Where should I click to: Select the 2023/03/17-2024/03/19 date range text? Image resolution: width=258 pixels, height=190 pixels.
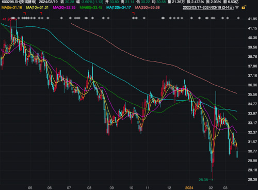[208, 8]
